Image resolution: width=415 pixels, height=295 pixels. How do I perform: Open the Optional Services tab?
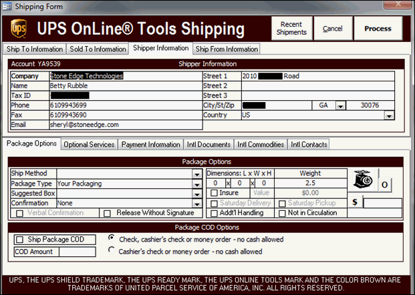point(89,145)
